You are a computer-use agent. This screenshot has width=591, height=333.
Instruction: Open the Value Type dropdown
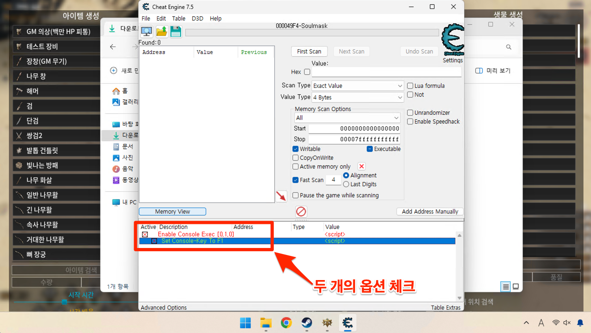(357, 98)
